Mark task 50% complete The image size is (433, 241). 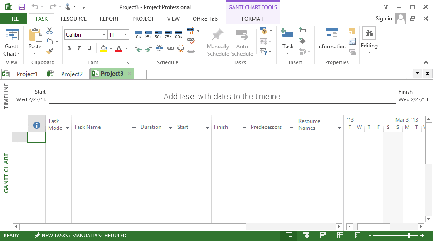click(x=158, y=34)
